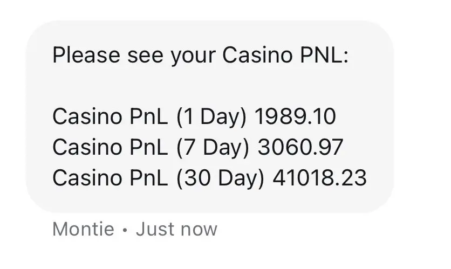Click the Casino PnL text on the 30 Day row

[110, 178]
